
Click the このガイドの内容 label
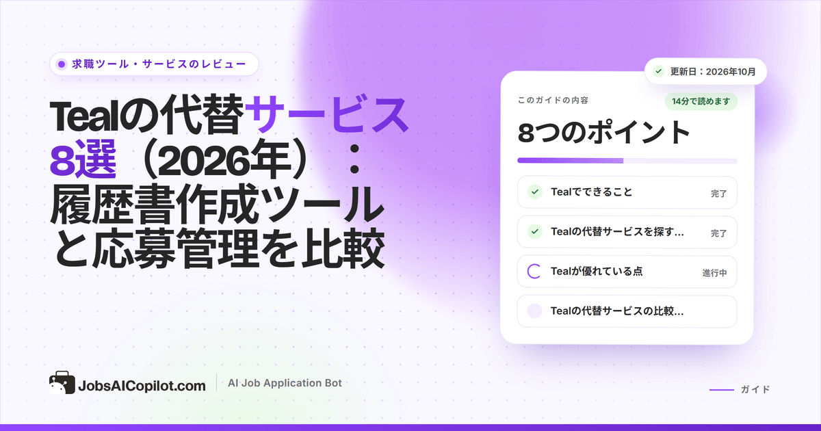[x=553, y=100]
